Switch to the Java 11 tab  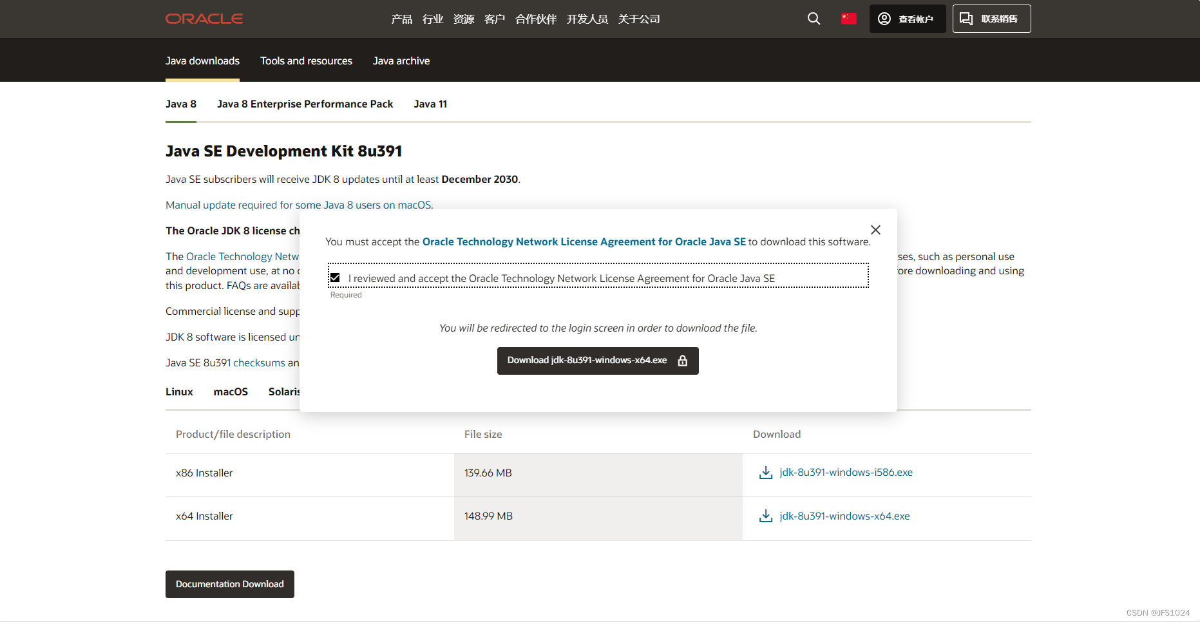430,104
